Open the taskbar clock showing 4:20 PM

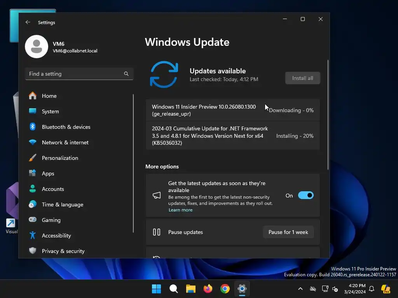tap(354, 289)
